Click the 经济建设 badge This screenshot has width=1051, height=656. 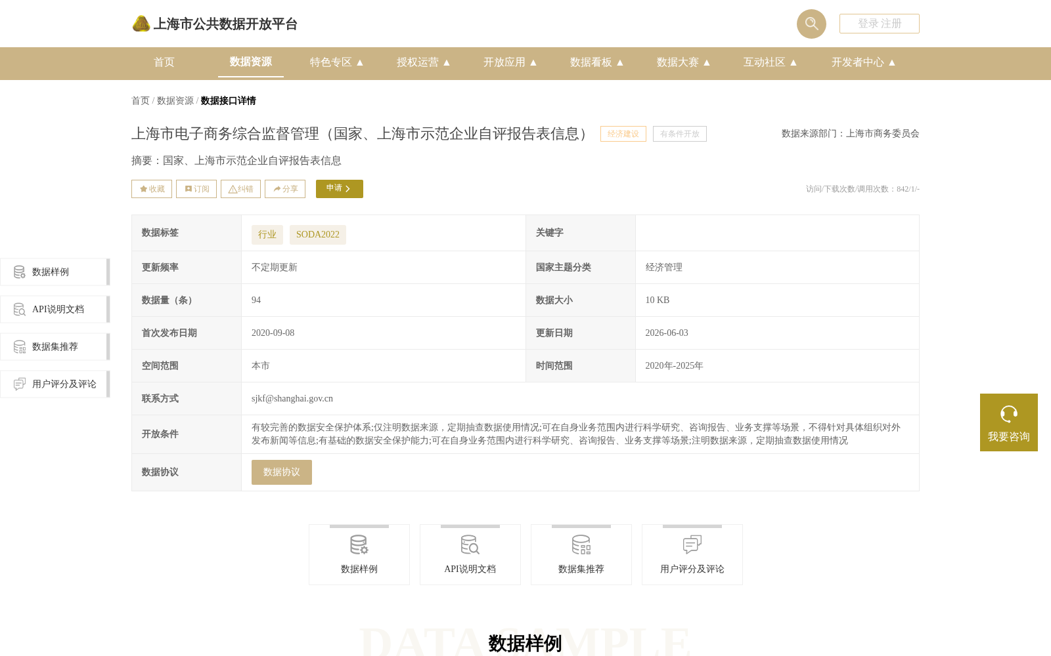click(x=623, y=134)
